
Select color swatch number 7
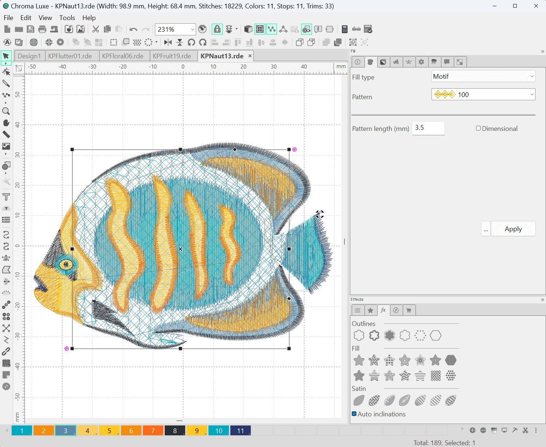tap(153, 431)
